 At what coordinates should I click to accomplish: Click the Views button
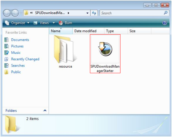[41, 23]
